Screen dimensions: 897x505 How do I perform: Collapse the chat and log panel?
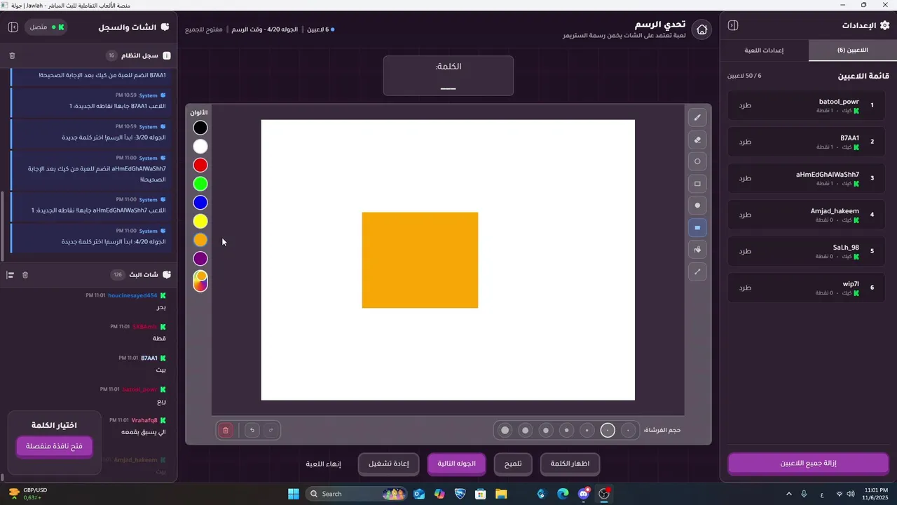tap(13, 27)
